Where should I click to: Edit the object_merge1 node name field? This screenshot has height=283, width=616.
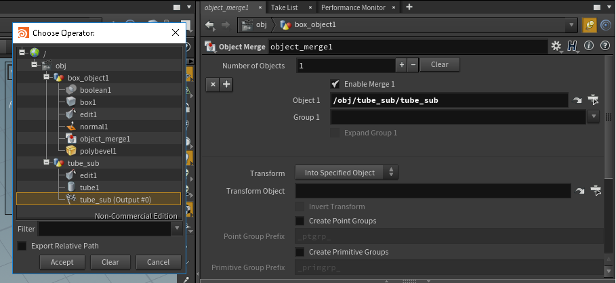coord(408,47)
